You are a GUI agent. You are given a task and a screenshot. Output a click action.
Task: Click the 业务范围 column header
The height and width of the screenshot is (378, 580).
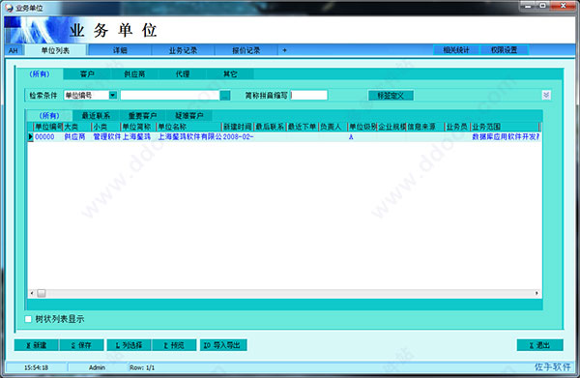click(x=505, y=127)
